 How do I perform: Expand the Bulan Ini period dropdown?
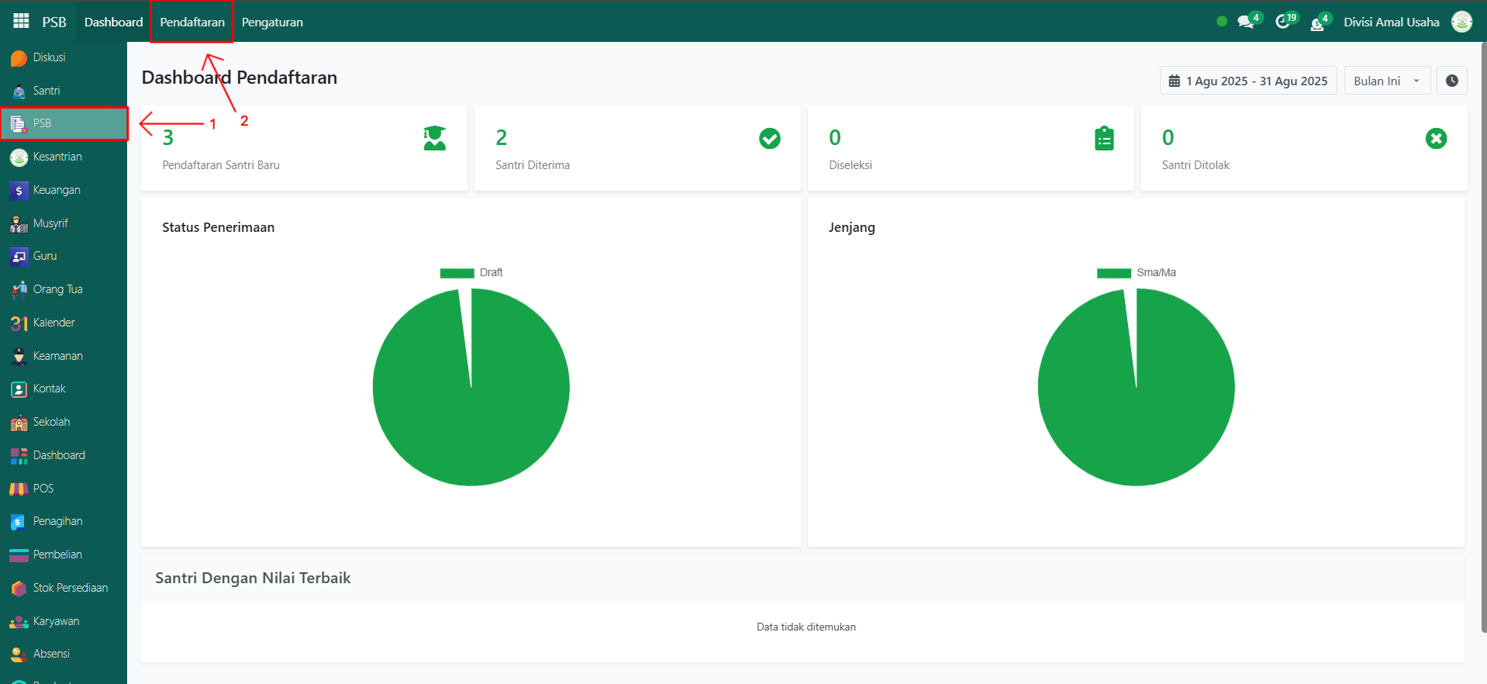(x=1386, y=81)
